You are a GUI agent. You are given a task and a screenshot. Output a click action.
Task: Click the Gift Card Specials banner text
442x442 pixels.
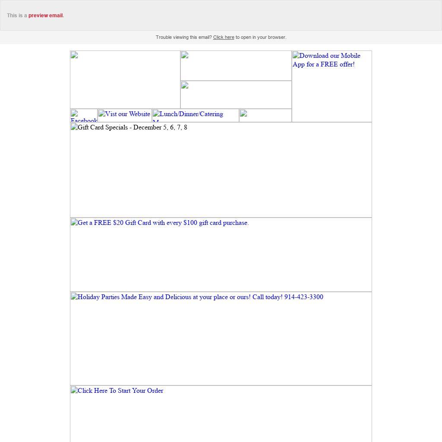132,128
